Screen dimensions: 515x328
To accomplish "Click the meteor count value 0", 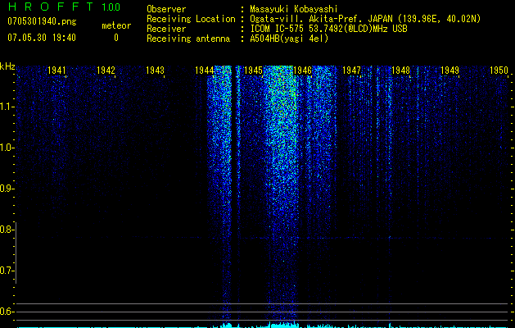I will click(116, 38).
